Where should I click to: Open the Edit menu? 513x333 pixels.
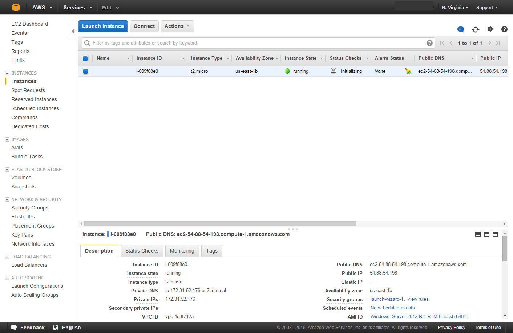click(110, 7)
